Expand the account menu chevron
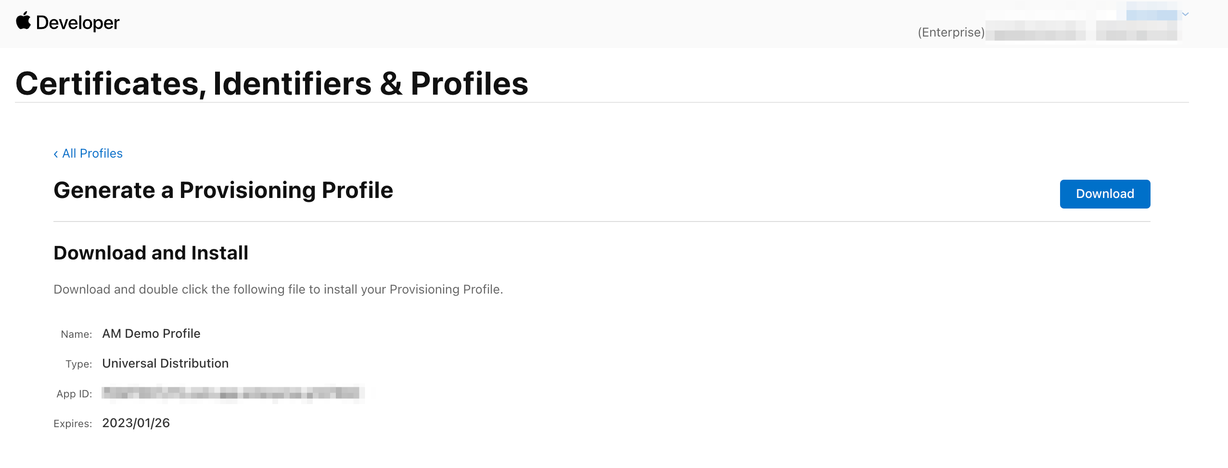 point(1185,14)
